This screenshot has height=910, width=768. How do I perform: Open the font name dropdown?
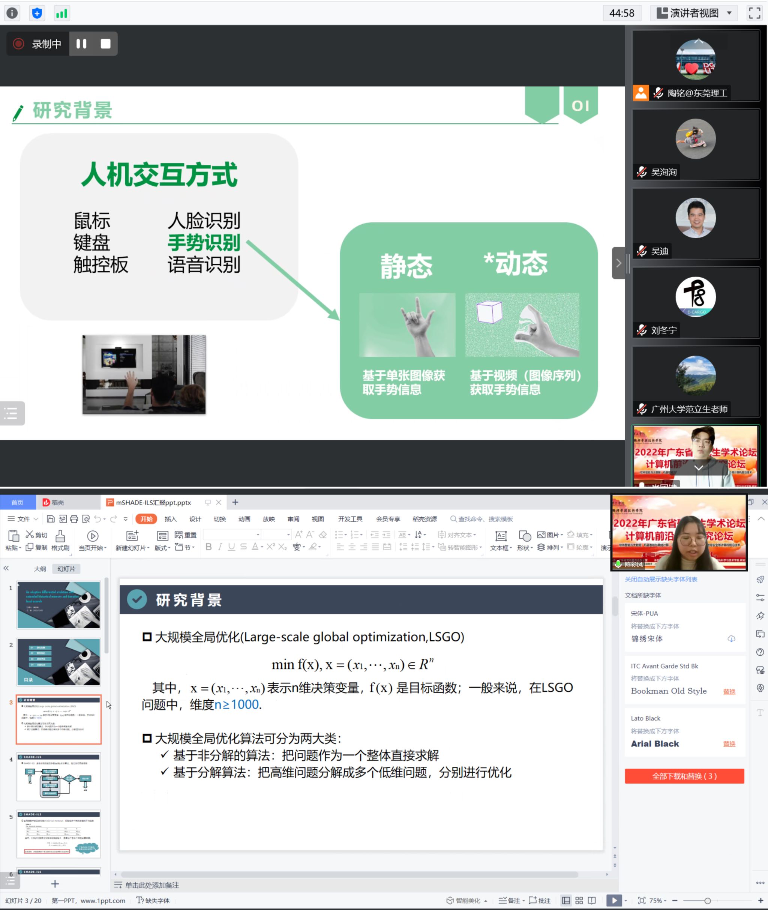tap(258, 535)
